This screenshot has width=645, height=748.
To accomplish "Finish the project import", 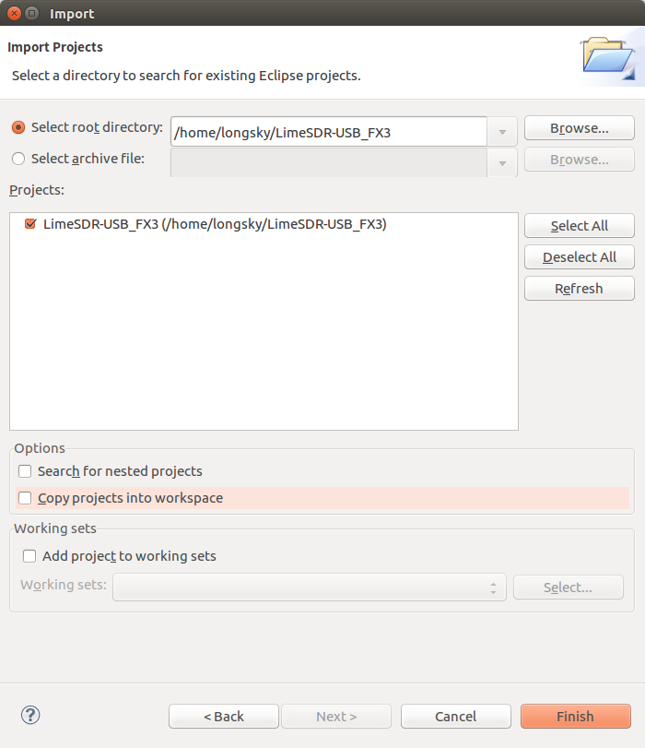I will pyautogui.click(x=575, y=716).
